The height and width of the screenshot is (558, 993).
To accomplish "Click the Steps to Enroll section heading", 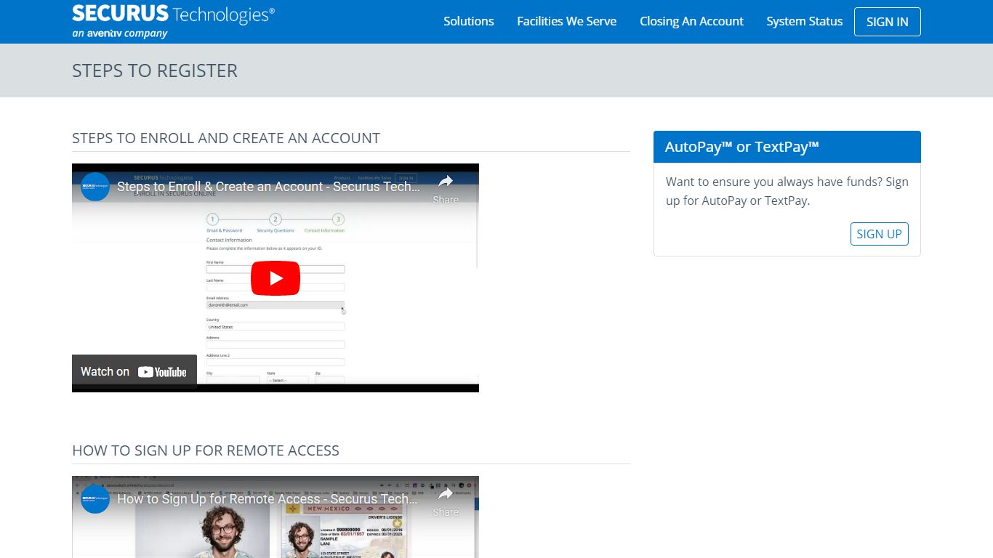I will [x=226, y=138].
